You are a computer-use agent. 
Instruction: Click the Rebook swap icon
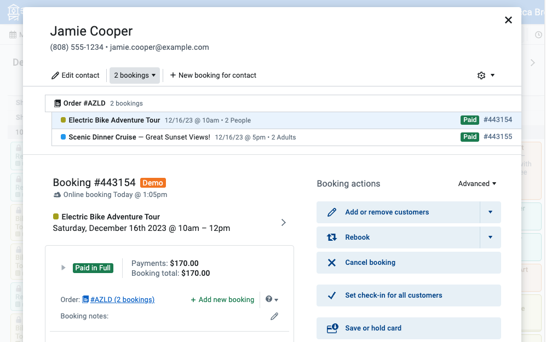tap(332, 237)
